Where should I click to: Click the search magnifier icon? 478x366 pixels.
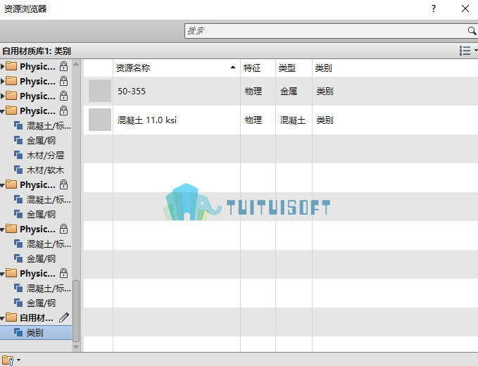click(472, 31)
